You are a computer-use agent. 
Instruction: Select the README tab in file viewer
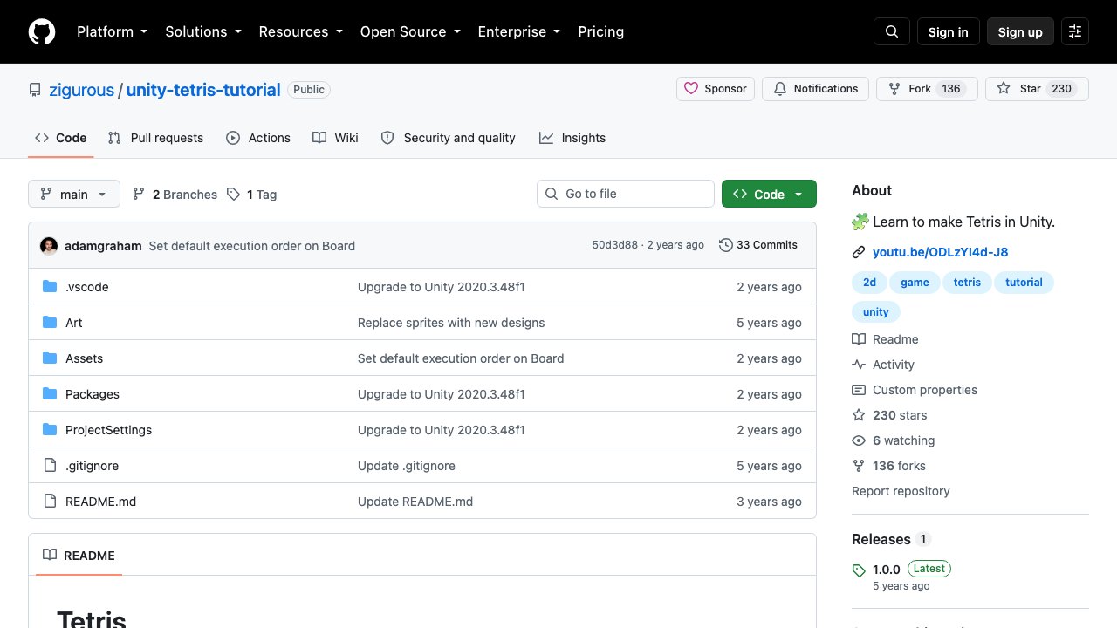point(79,556)
